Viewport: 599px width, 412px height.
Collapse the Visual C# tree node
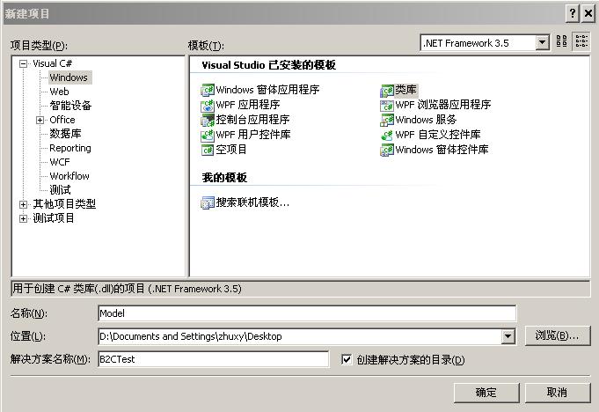pyautogui.click(x=23, y=64)
